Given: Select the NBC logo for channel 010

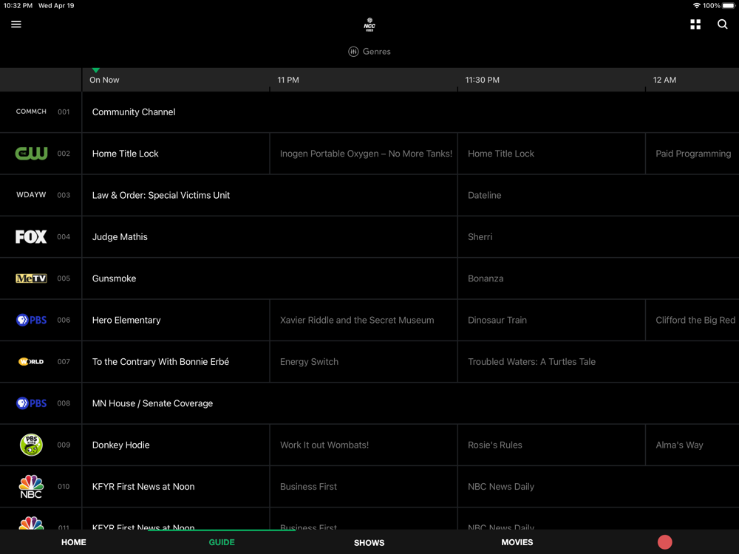Looking at the screenshot, I should [x=31, y=487].
